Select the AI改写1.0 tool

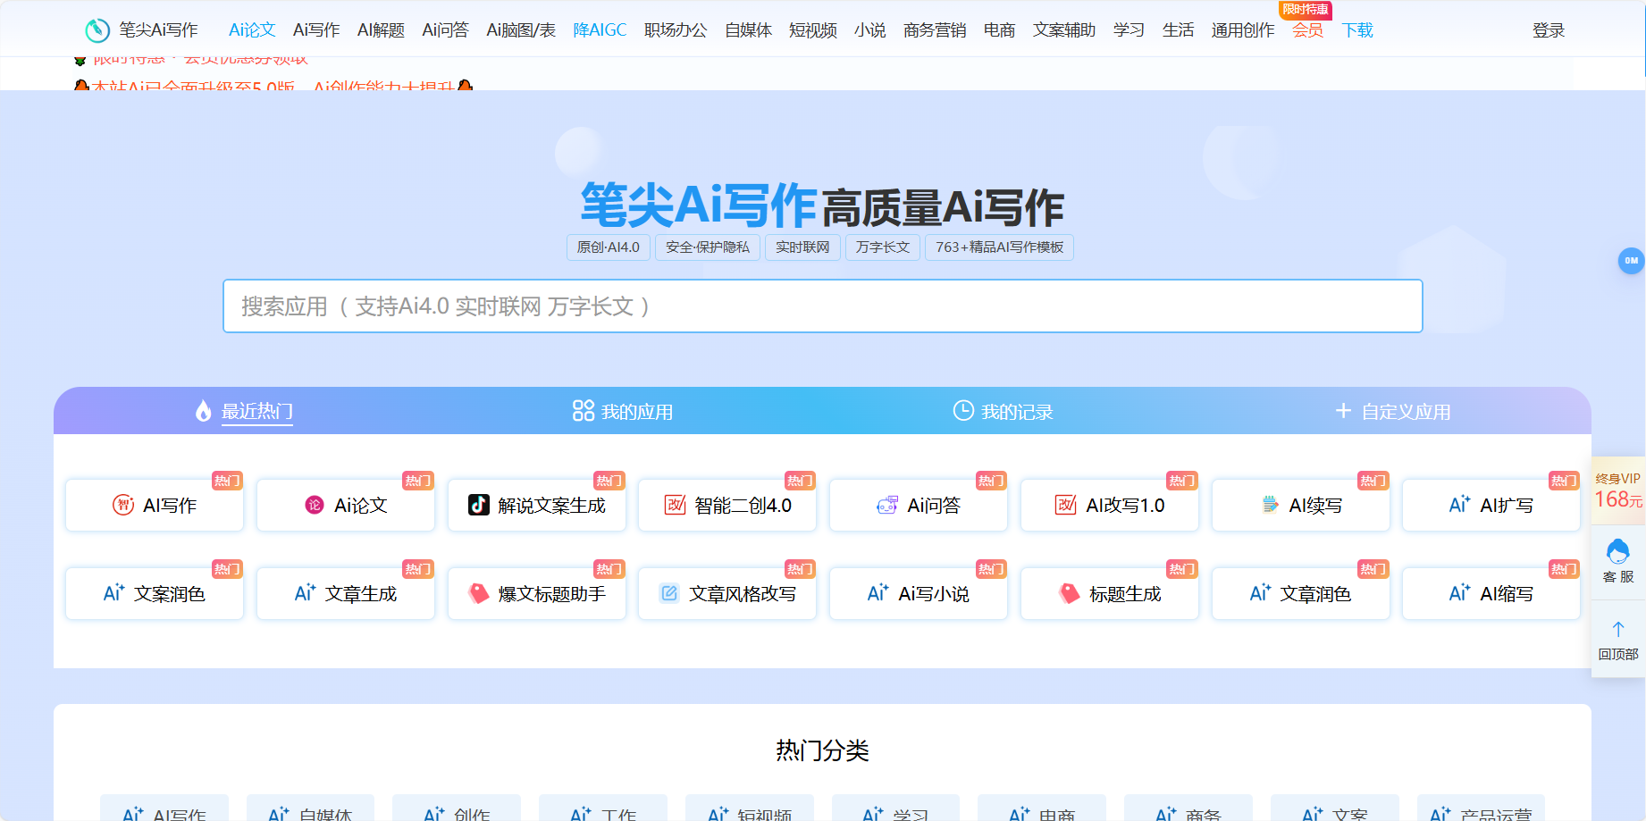[1109, 505]
